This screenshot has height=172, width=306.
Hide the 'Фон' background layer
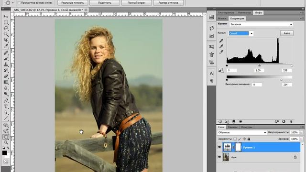(x=219, y=157)
